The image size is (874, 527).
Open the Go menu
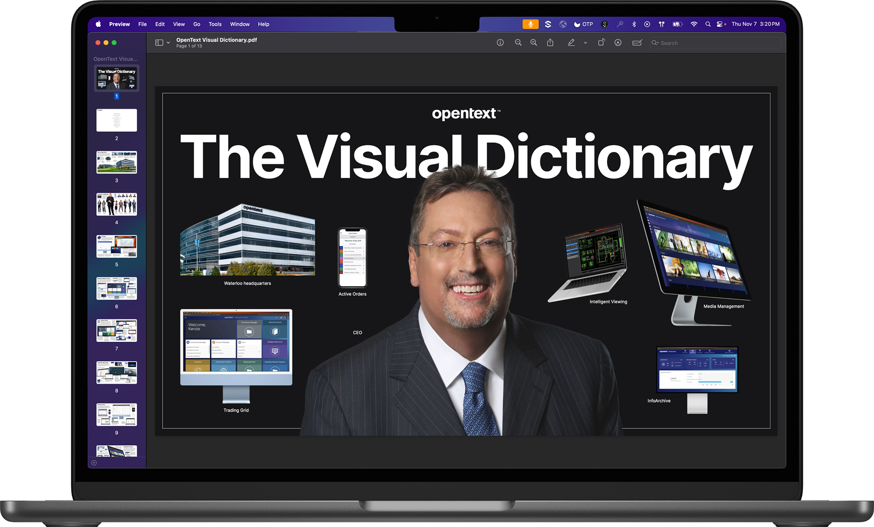[x=197, y=24]
